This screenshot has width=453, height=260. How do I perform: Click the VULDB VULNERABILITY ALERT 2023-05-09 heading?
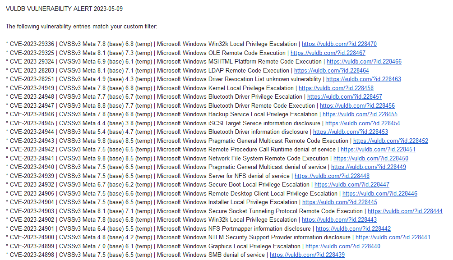point(64,9)
